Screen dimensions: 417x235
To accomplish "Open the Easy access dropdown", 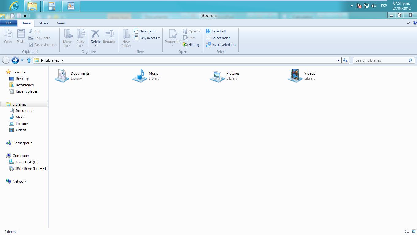I will pos(159,38).
